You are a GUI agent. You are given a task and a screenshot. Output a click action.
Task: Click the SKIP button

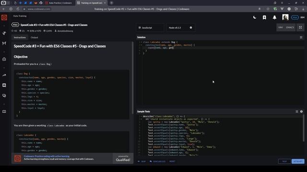[142, 161]
